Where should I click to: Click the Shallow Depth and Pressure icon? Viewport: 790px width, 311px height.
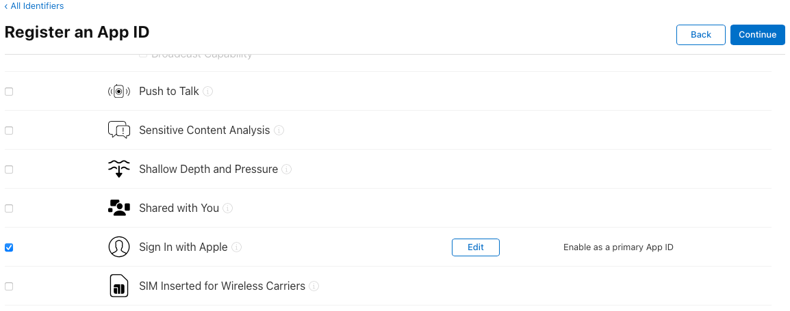tap(118, 169)
